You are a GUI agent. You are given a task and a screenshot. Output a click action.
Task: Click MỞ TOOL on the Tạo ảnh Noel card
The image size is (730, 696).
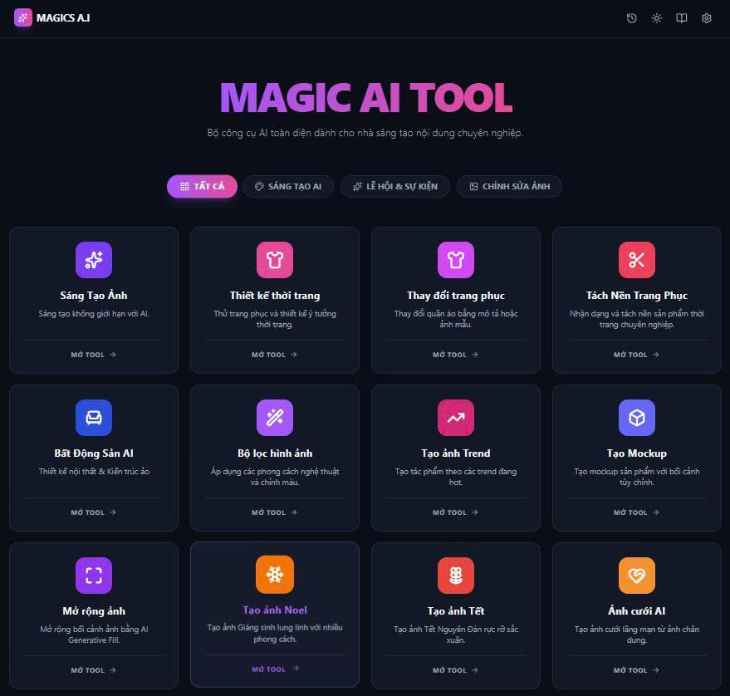coord(274,669)
